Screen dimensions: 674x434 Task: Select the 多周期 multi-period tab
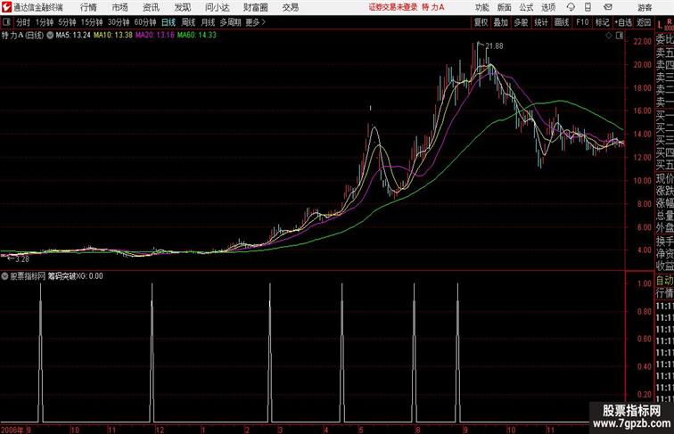point(231,22)
